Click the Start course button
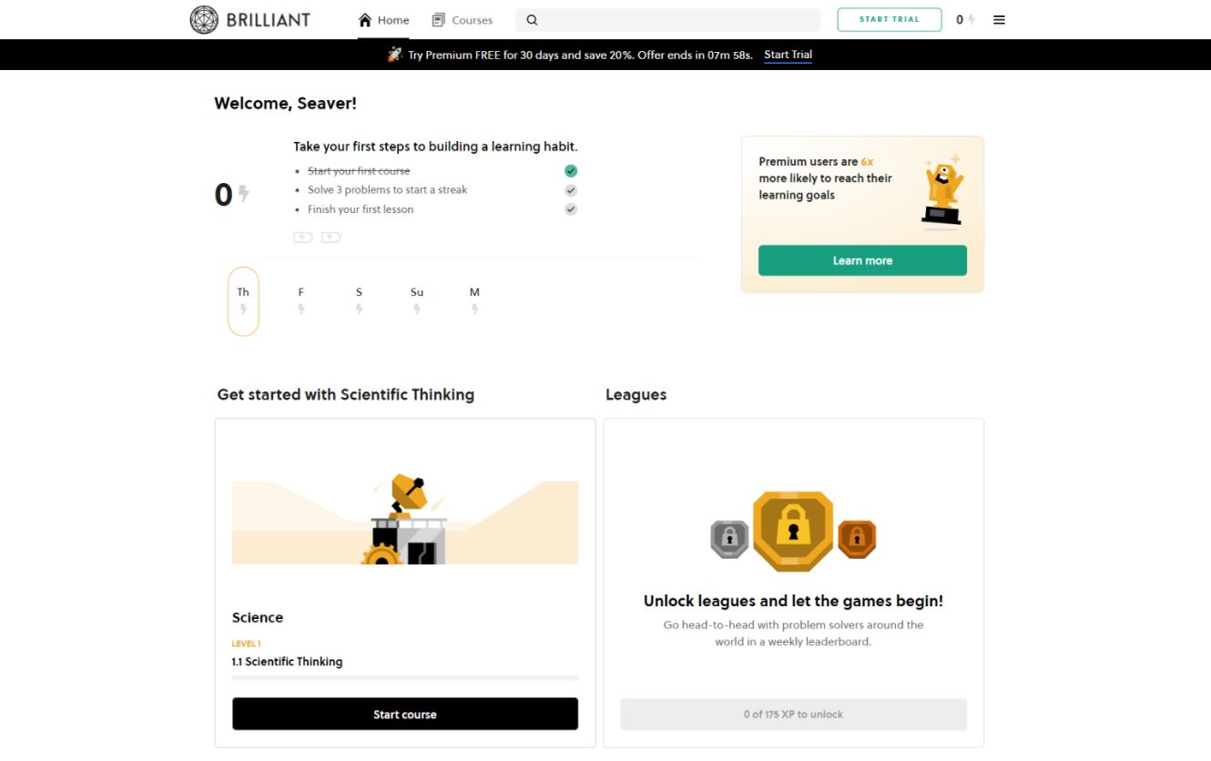1211x761 pixels. (405, 714)
